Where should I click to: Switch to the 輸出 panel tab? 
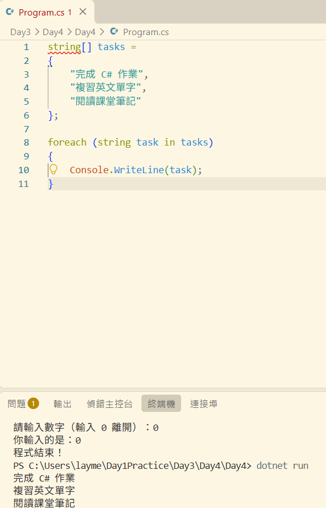click(x=63, y=404)
